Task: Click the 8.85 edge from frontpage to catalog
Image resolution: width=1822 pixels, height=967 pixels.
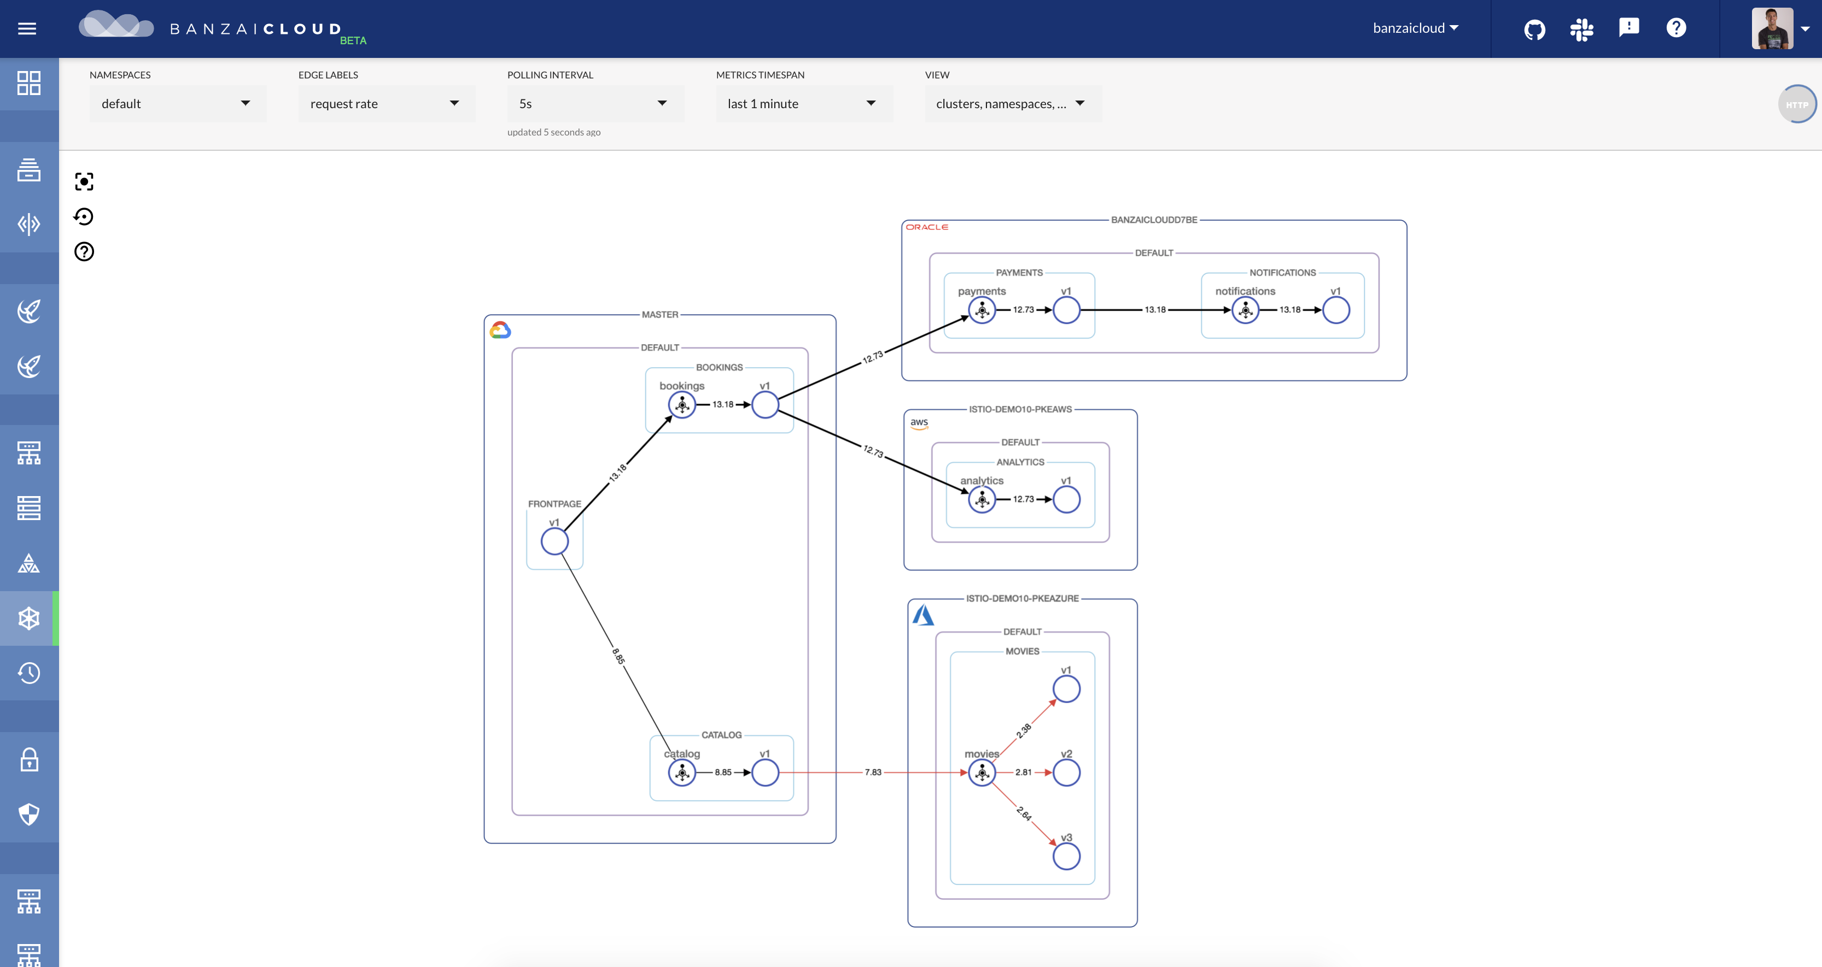Action: [x=618, y=656]
